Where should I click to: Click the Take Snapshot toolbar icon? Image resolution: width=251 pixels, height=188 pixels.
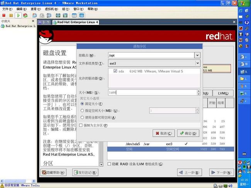click(35, 15)
